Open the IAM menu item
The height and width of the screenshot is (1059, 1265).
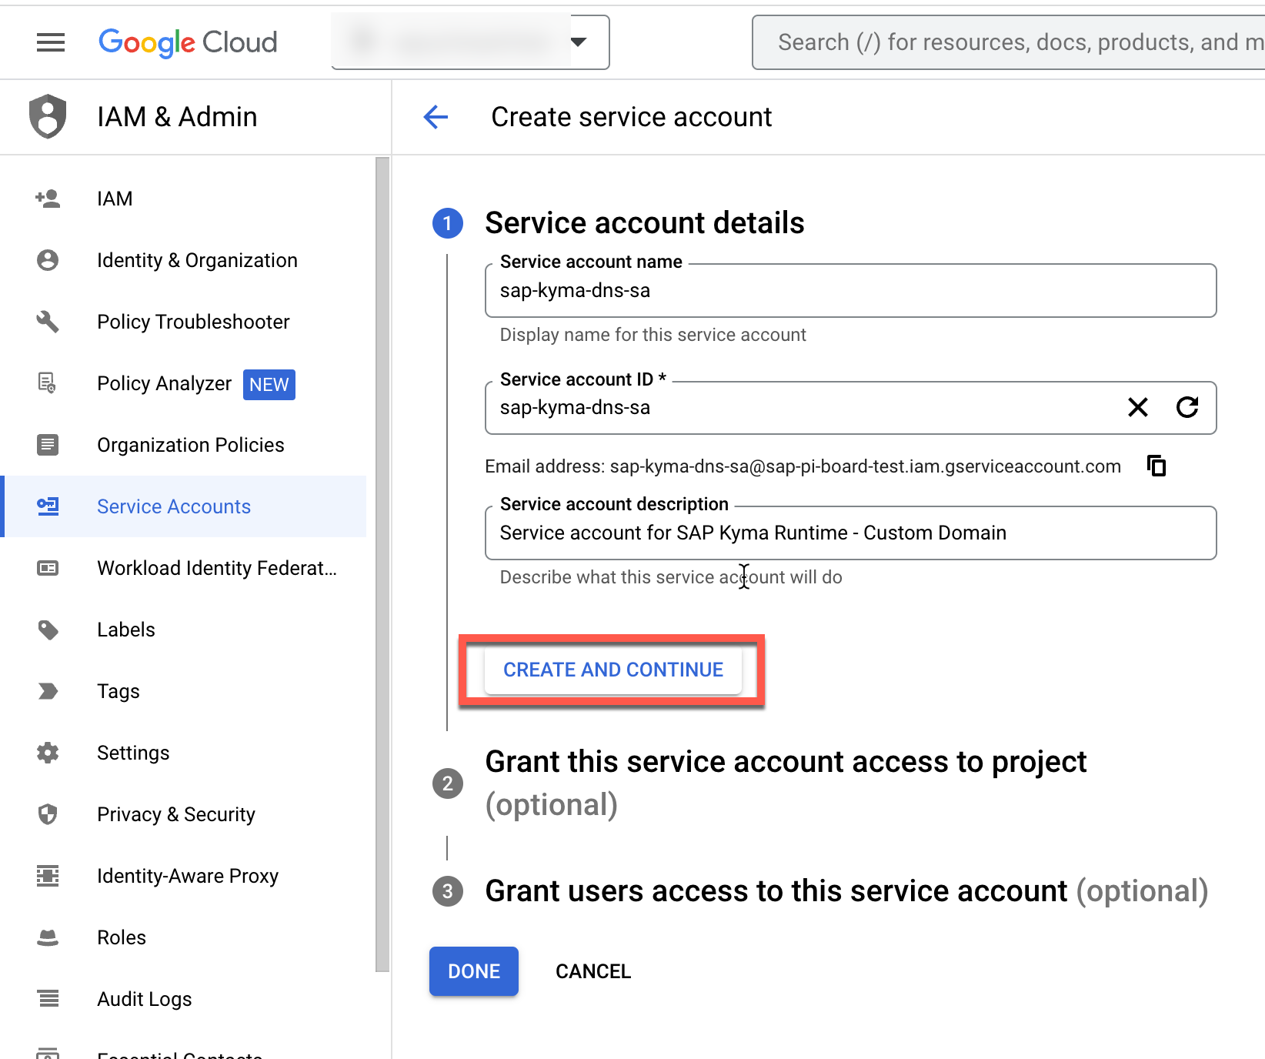click(115, 199)
